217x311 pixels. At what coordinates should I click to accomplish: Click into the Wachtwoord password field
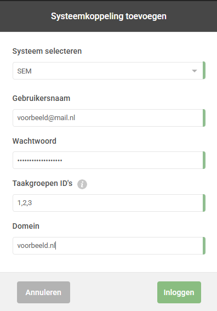tap(109, 160)
